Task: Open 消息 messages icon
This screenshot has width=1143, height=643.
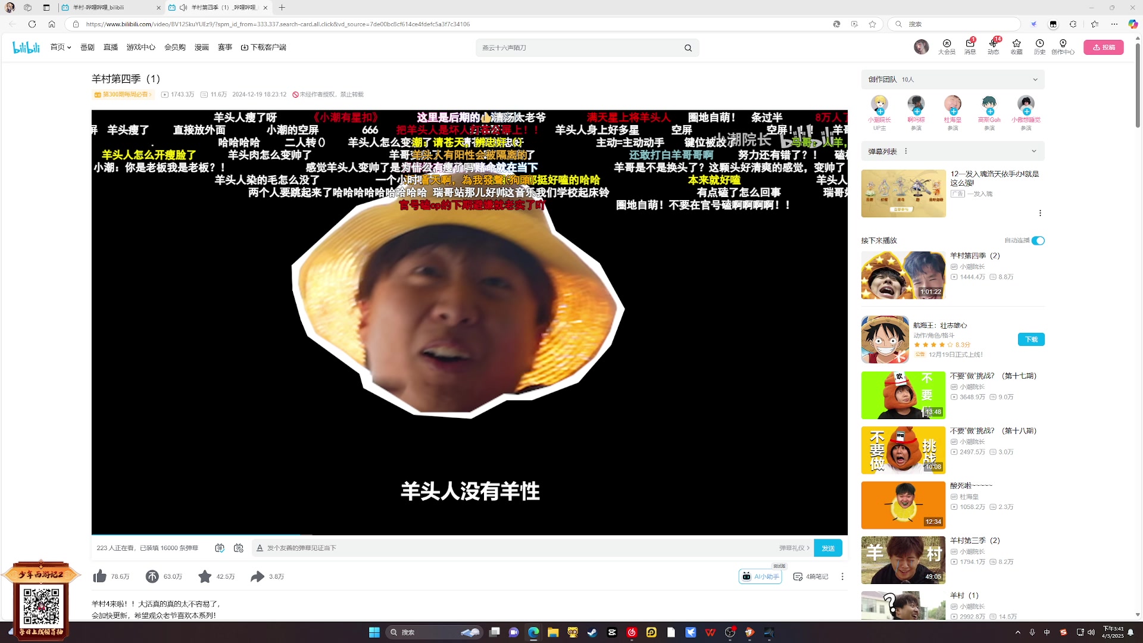Action: coord(970,47)
